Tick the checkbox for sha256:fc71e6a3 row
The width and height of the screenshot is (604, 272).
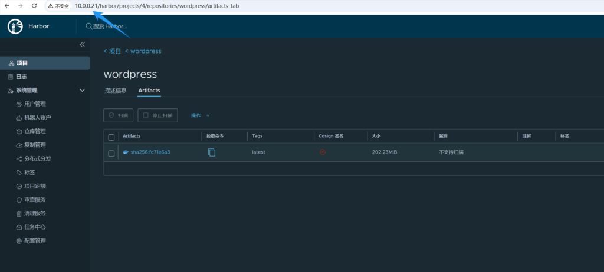(x=111, y=153)
